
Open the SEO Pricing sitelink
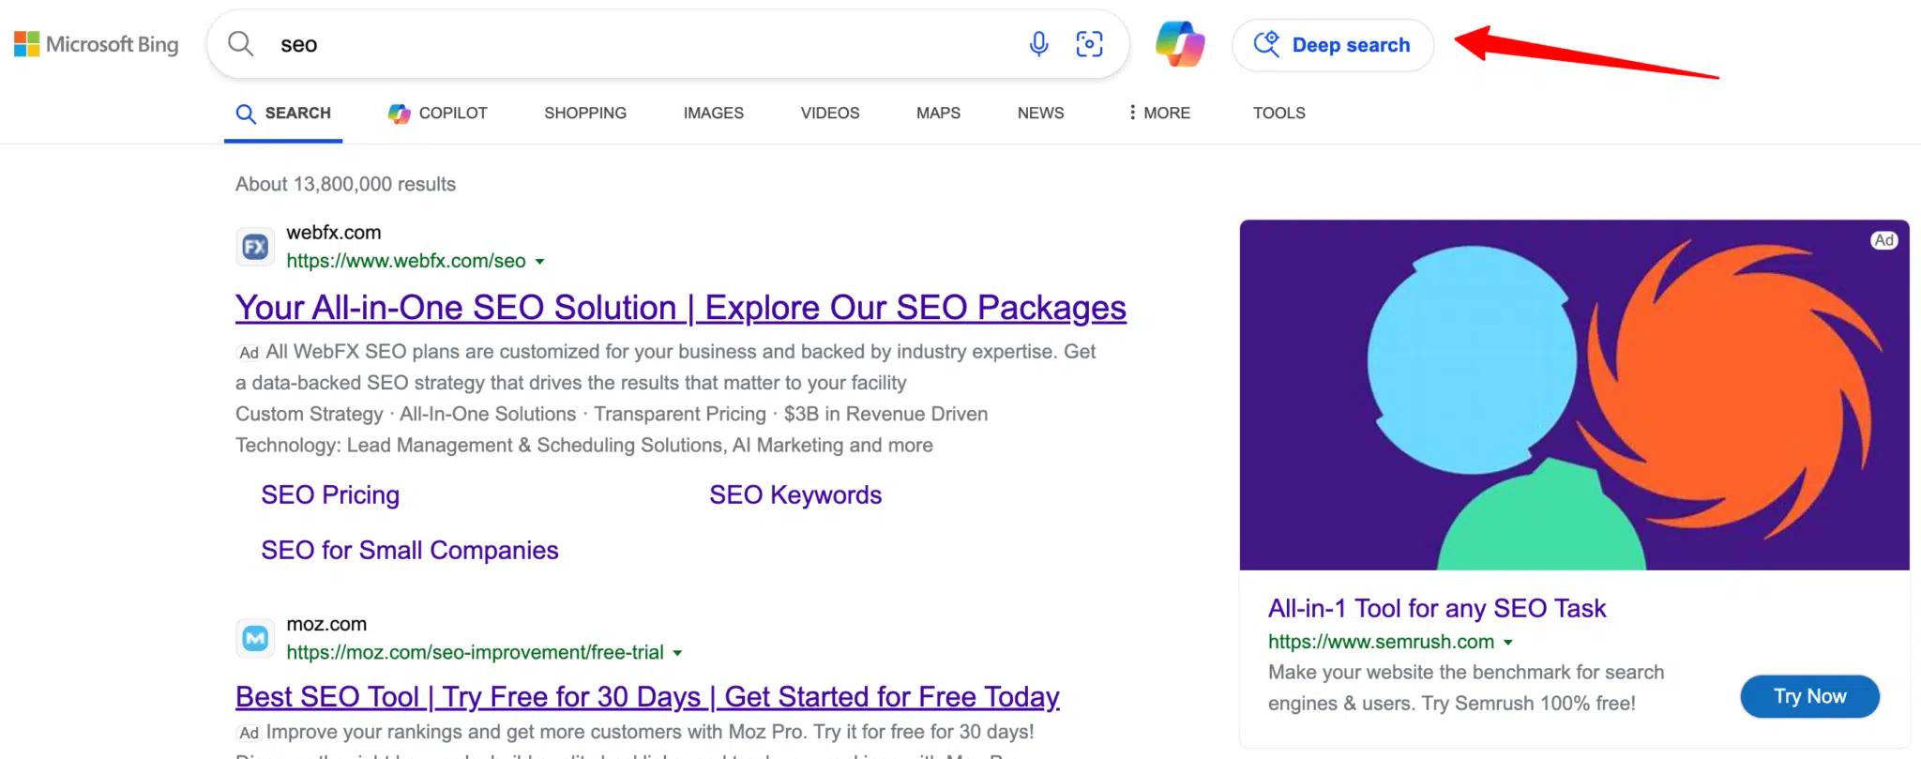330,494
